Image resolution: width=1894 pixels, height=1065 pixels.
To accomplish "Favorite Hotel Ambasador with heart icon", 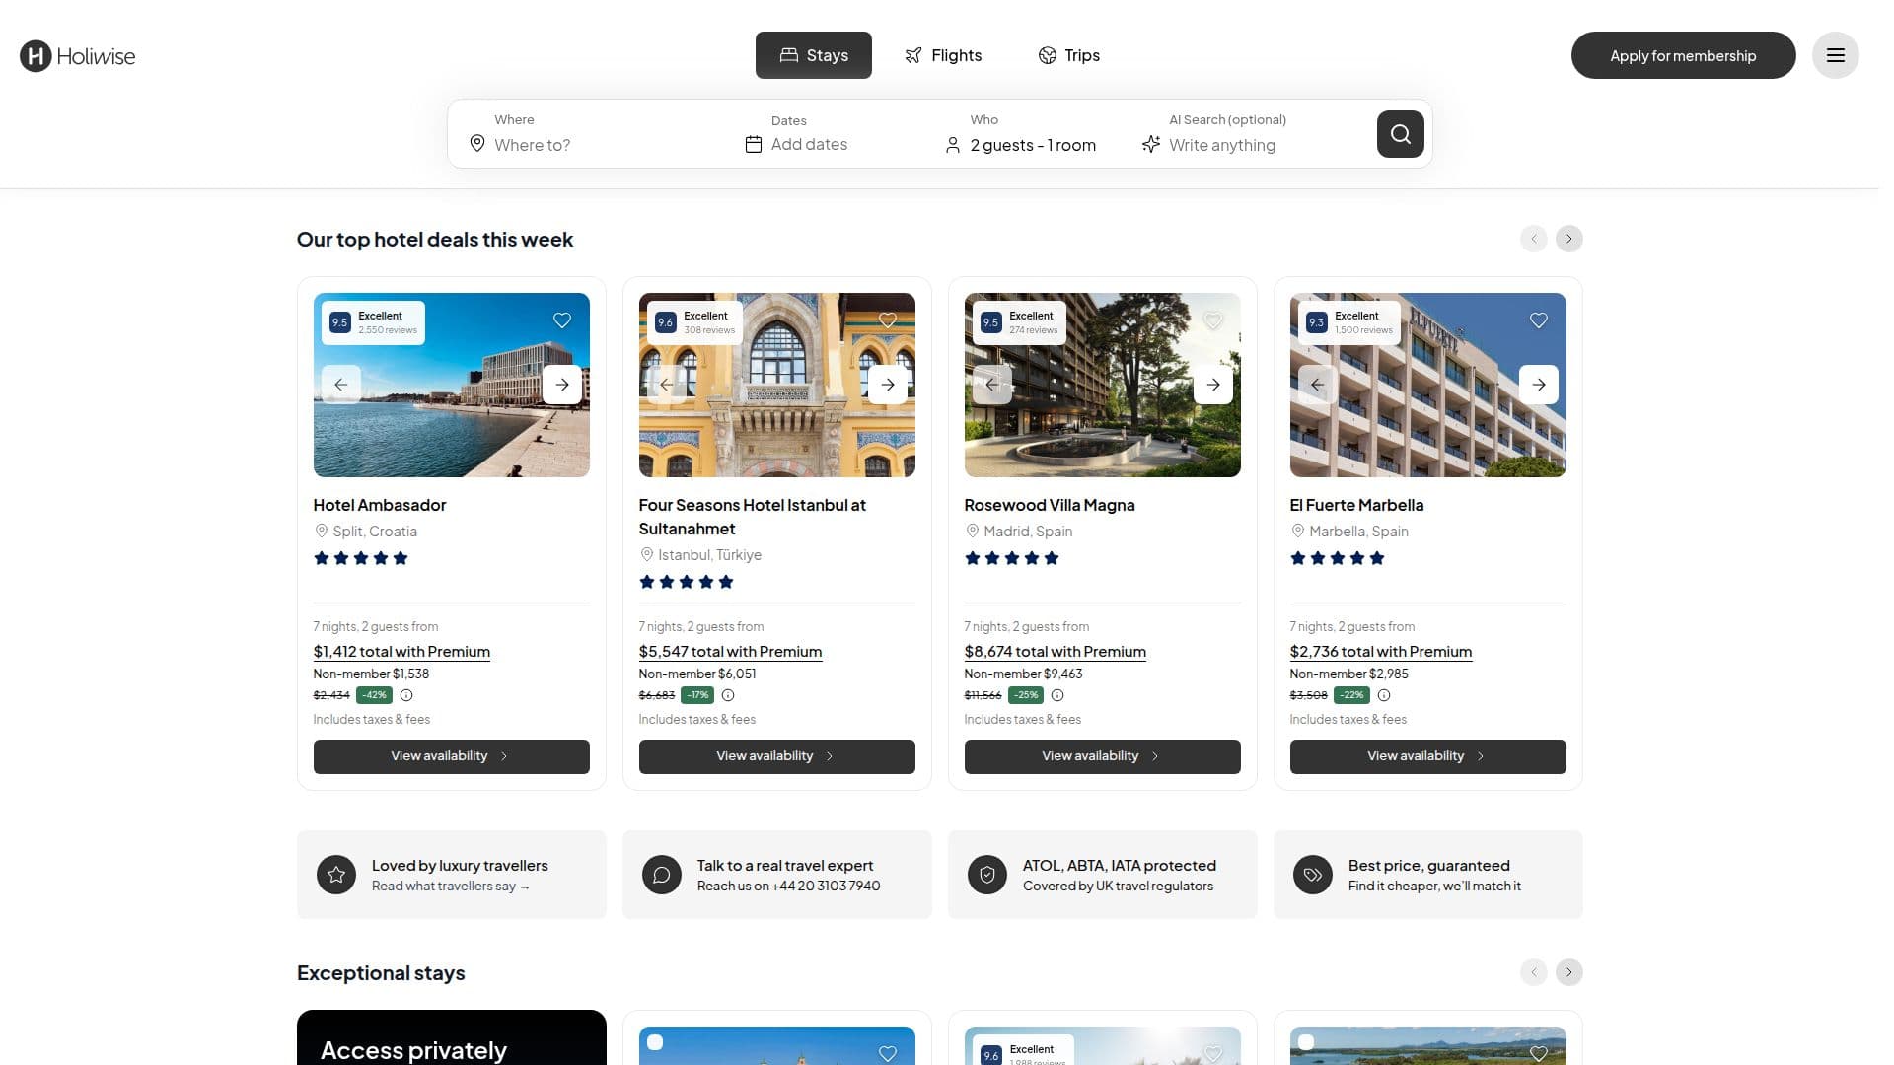I will 562,320.
